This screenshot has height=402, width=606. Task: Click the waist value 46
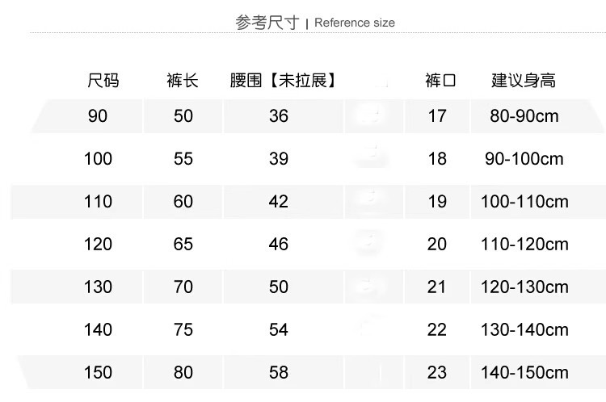(279, 244)
